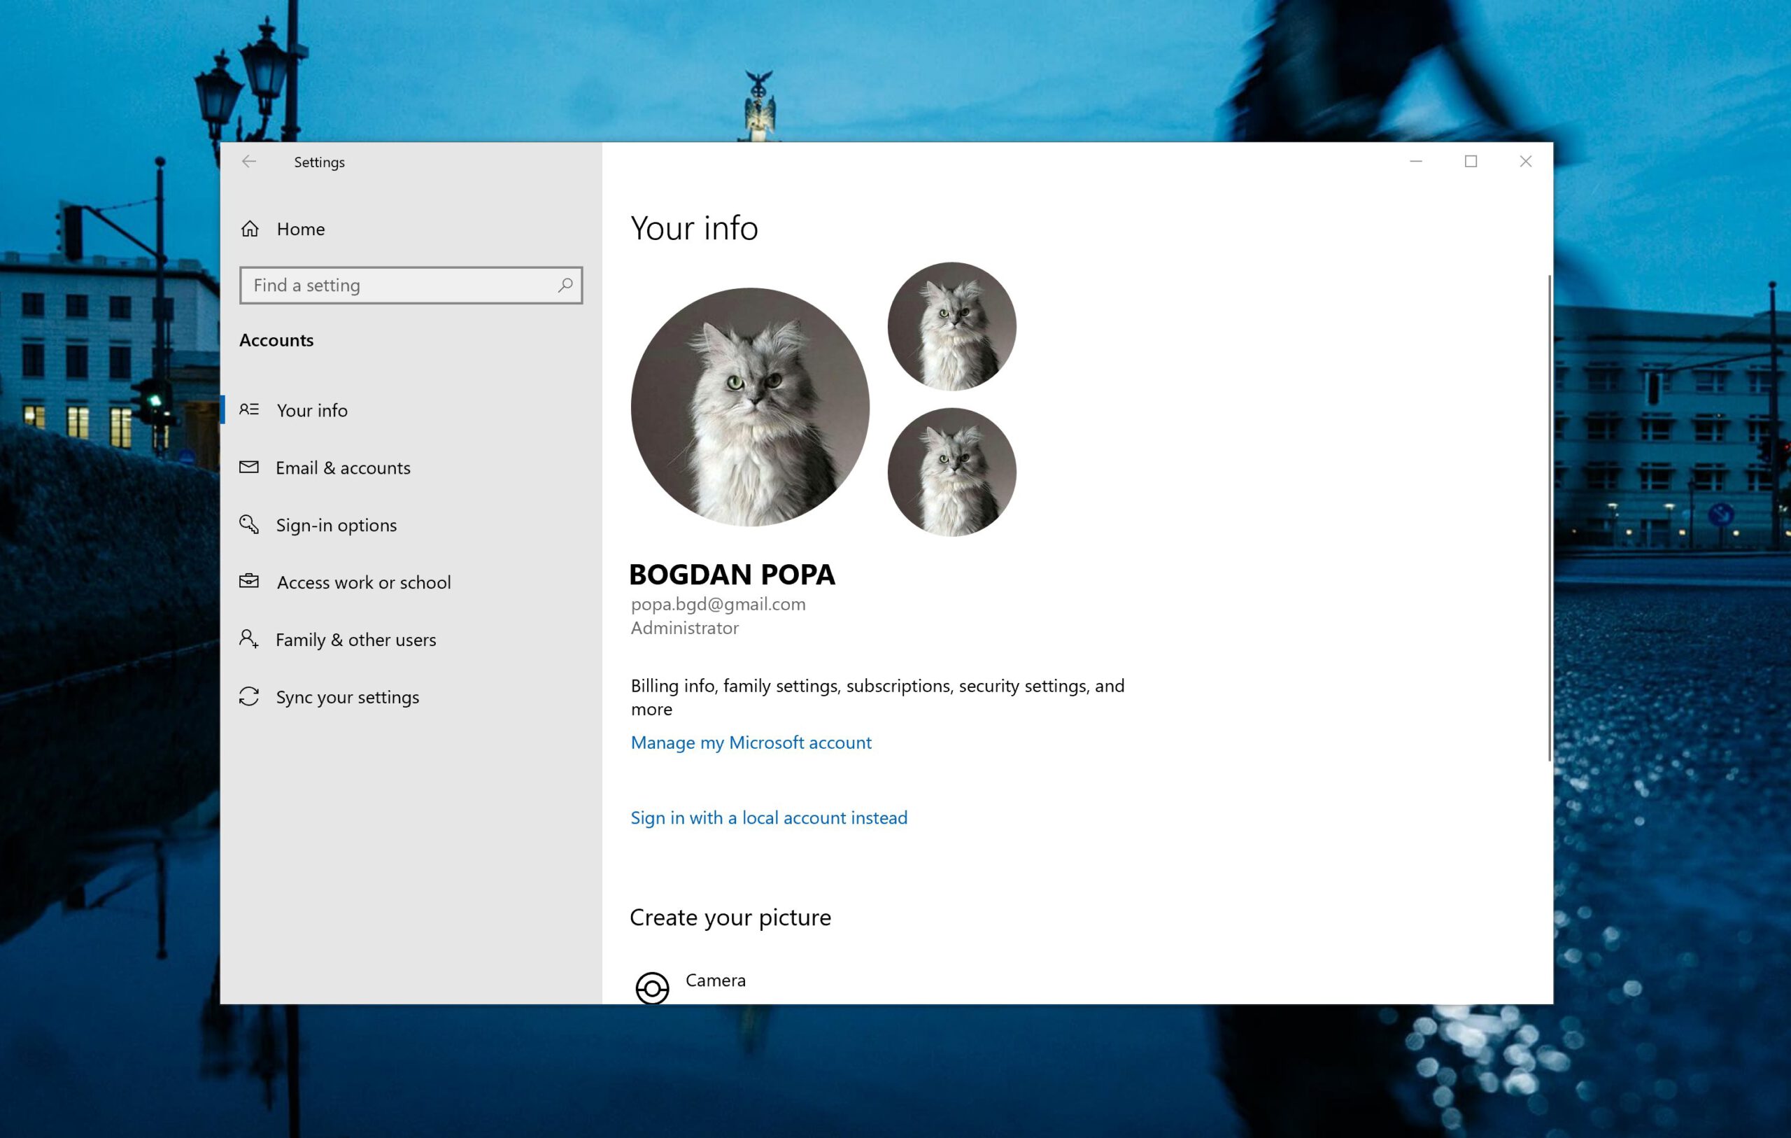Image resolution: width=1791 pixels, height=1138 pixels.
Task: Click the vertical scrollbar on right
Action: [x=1550, y=517]
